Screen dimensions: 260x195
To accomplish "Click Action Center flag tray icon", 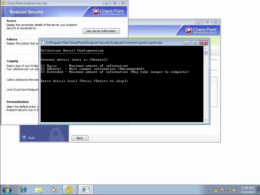I will (x=222, y=190).
